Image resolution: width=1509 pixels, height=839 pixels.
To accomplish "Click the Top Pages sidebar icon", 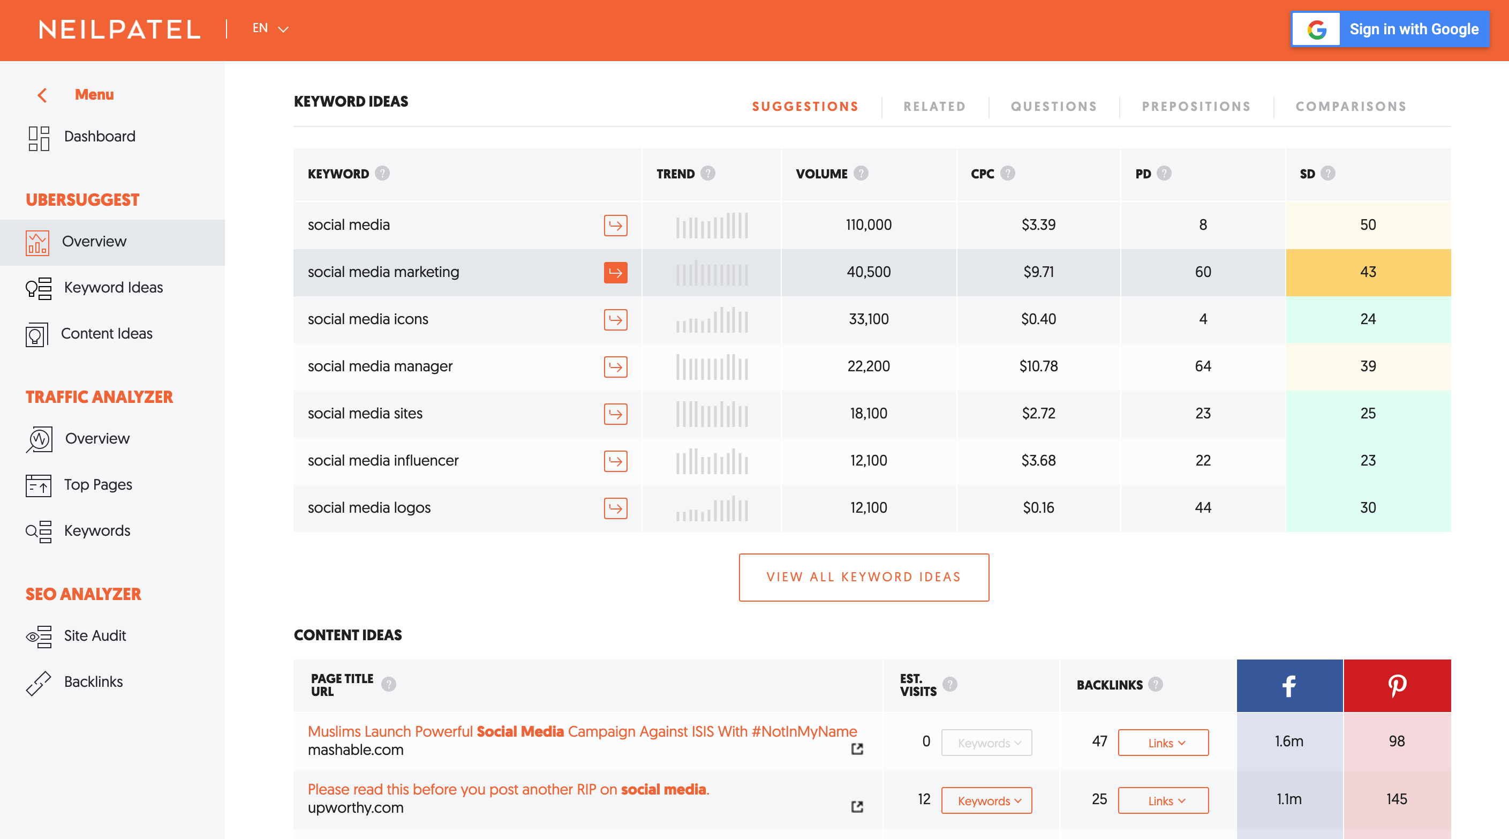I will [x=36, y=484].
